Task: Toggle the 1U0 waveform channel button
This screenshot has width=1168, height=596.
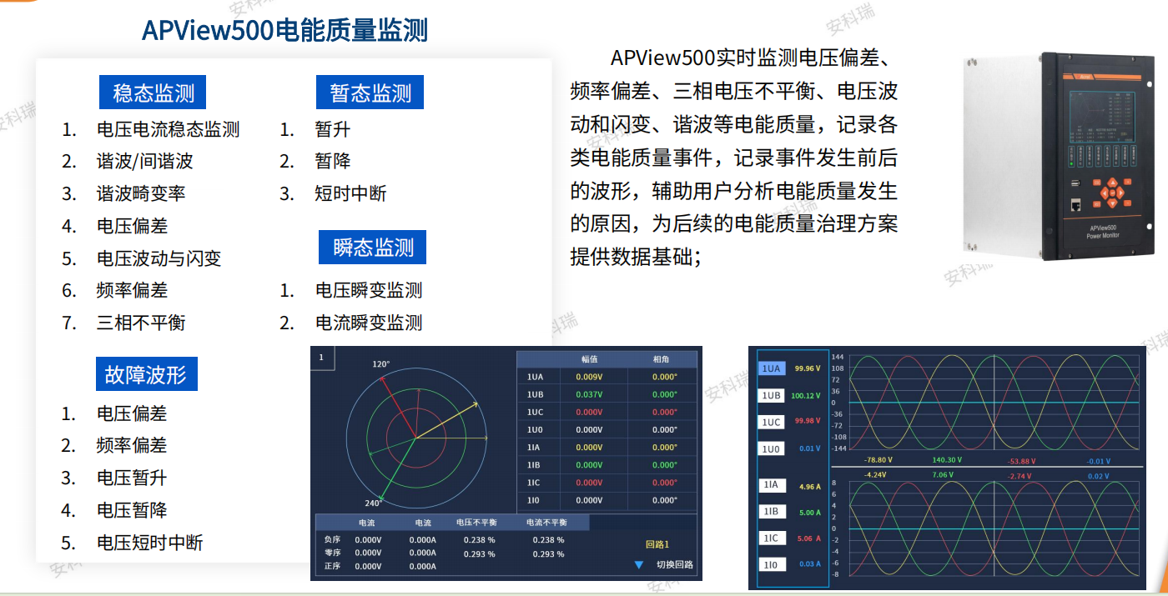Action: [772, 448]
